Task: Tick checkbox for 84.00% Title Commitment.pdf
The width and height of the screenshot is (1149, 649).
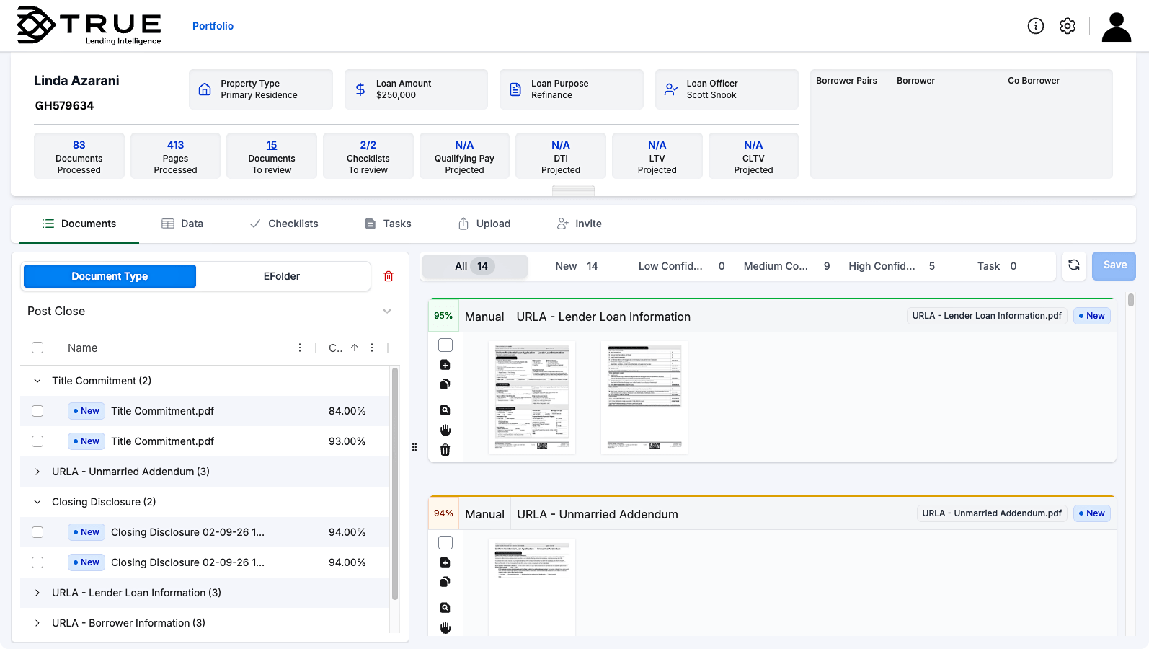Action: point(37,411)
